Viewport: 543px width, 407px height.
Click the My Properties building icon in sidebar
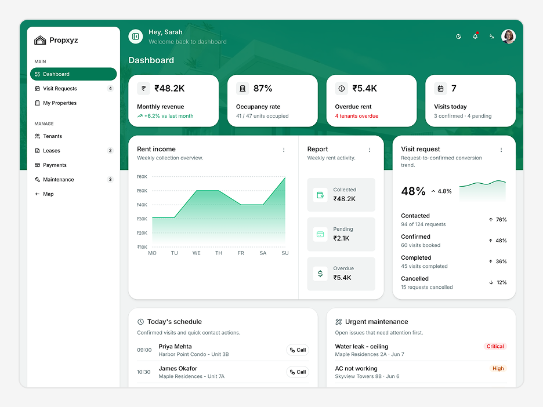click(x=37, y=103)
